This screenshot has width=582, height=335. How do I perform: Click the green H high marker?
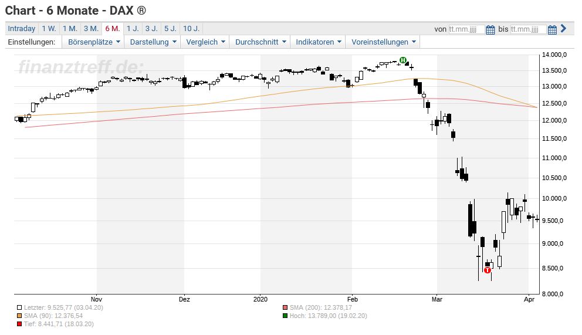coord(403,60)
